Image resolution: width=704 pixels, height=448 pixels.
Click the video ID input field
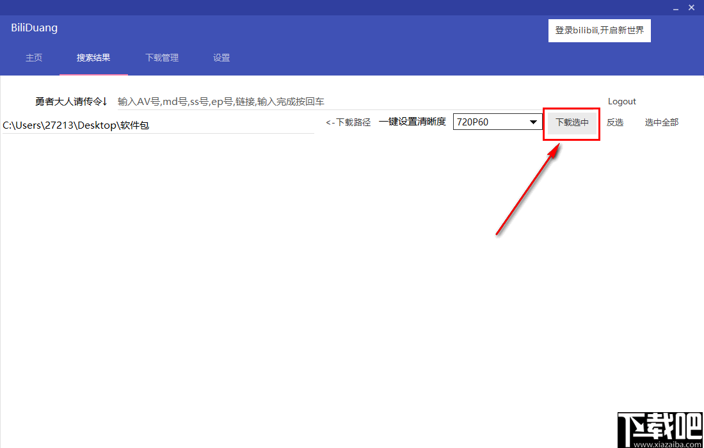[x=221, y=101]
